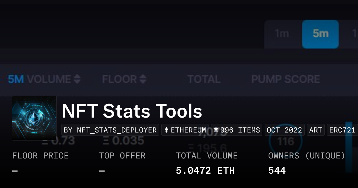Click the ART category badge
Image resolution: width=358 pixels, height=188 pixels.
pos(316,130)
